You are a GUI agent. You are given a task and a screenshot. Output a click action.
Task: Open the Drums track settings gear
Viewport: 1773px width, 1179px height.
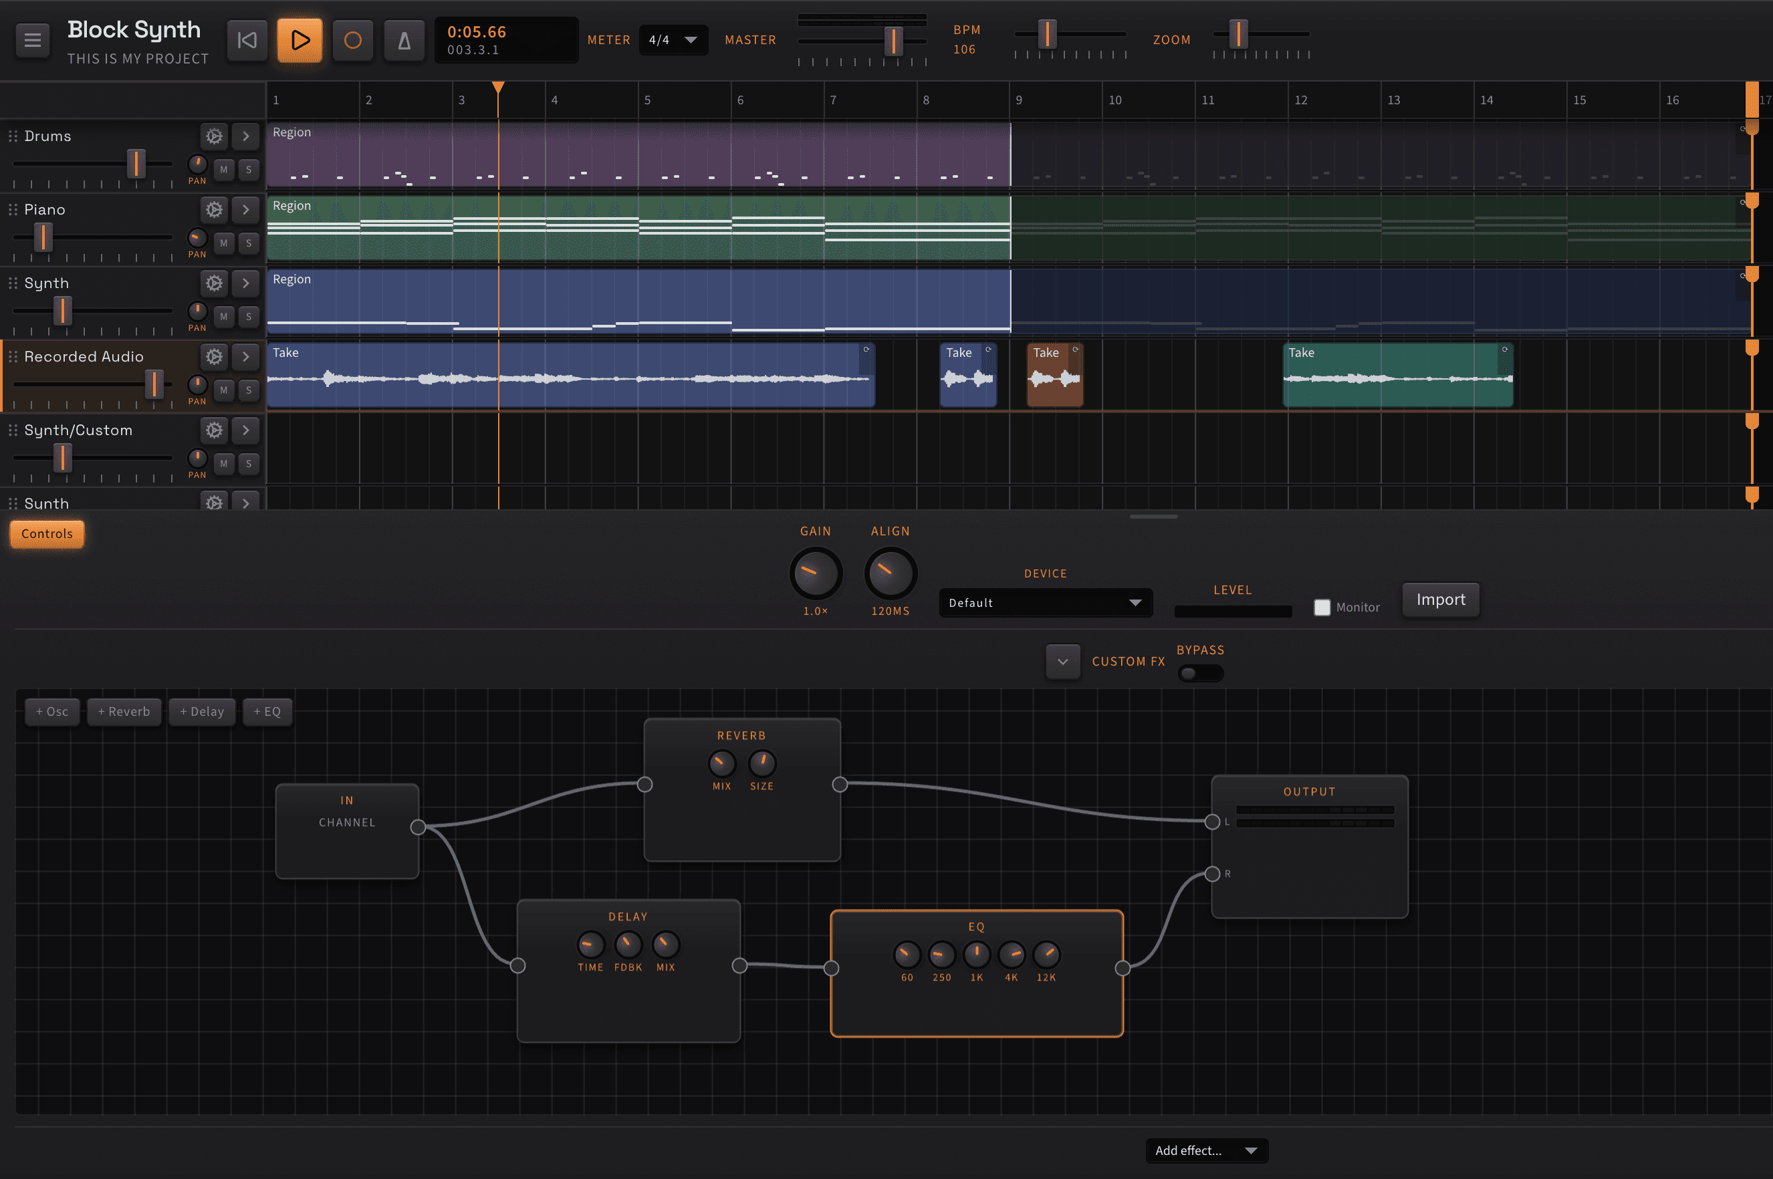[x=215, y=136]
